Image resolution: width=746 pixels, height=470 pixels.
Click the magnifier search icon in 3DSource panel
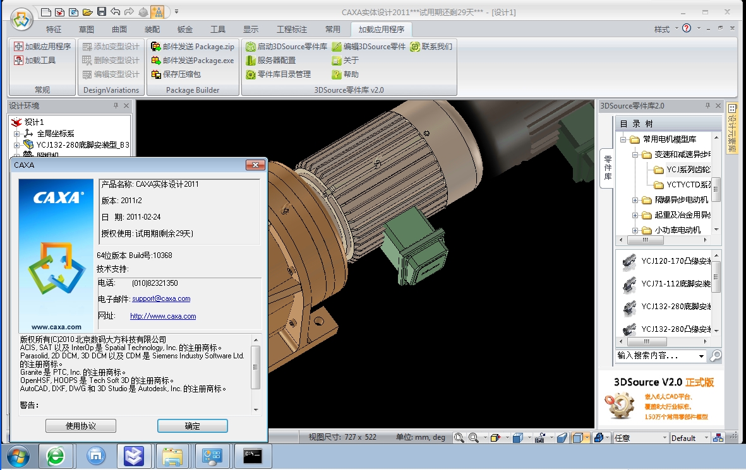(715, 356)
